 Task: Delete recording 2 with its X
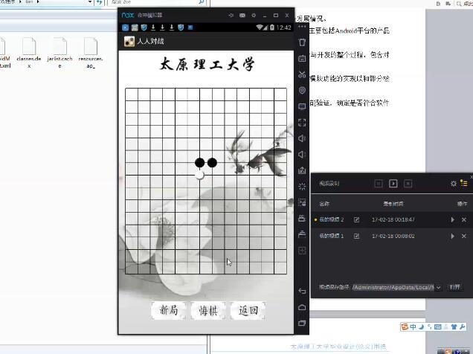tap(464, 220)
